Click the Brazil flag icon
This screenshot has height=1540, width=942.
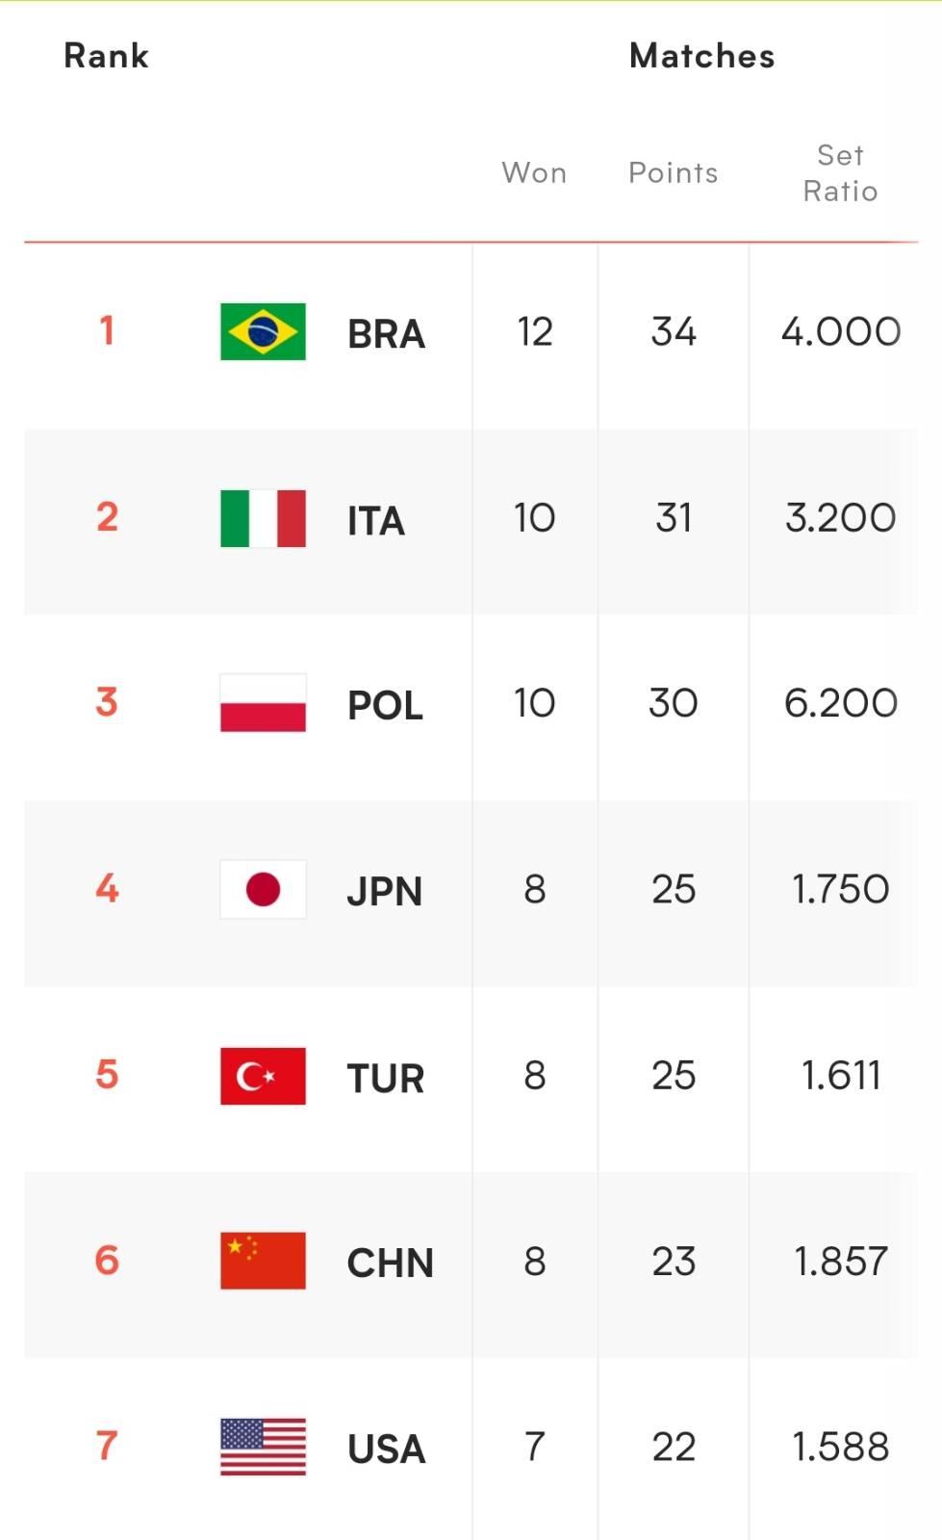coord(263,331)
